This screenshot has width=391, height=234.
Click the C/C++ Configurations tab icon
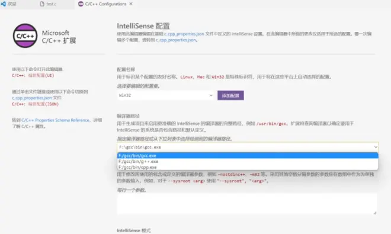[x=81, y=4]
